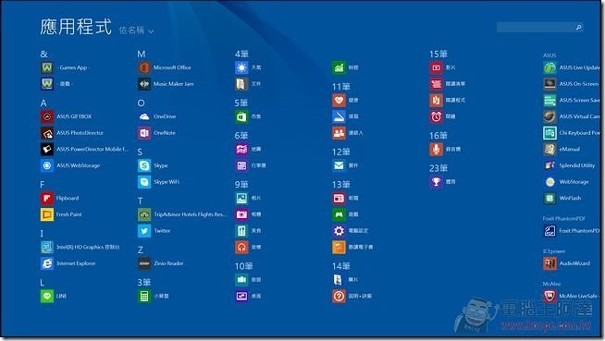Open the LINE app
Viewport: 605px width, 341px height.
click(x=54, y=296)
